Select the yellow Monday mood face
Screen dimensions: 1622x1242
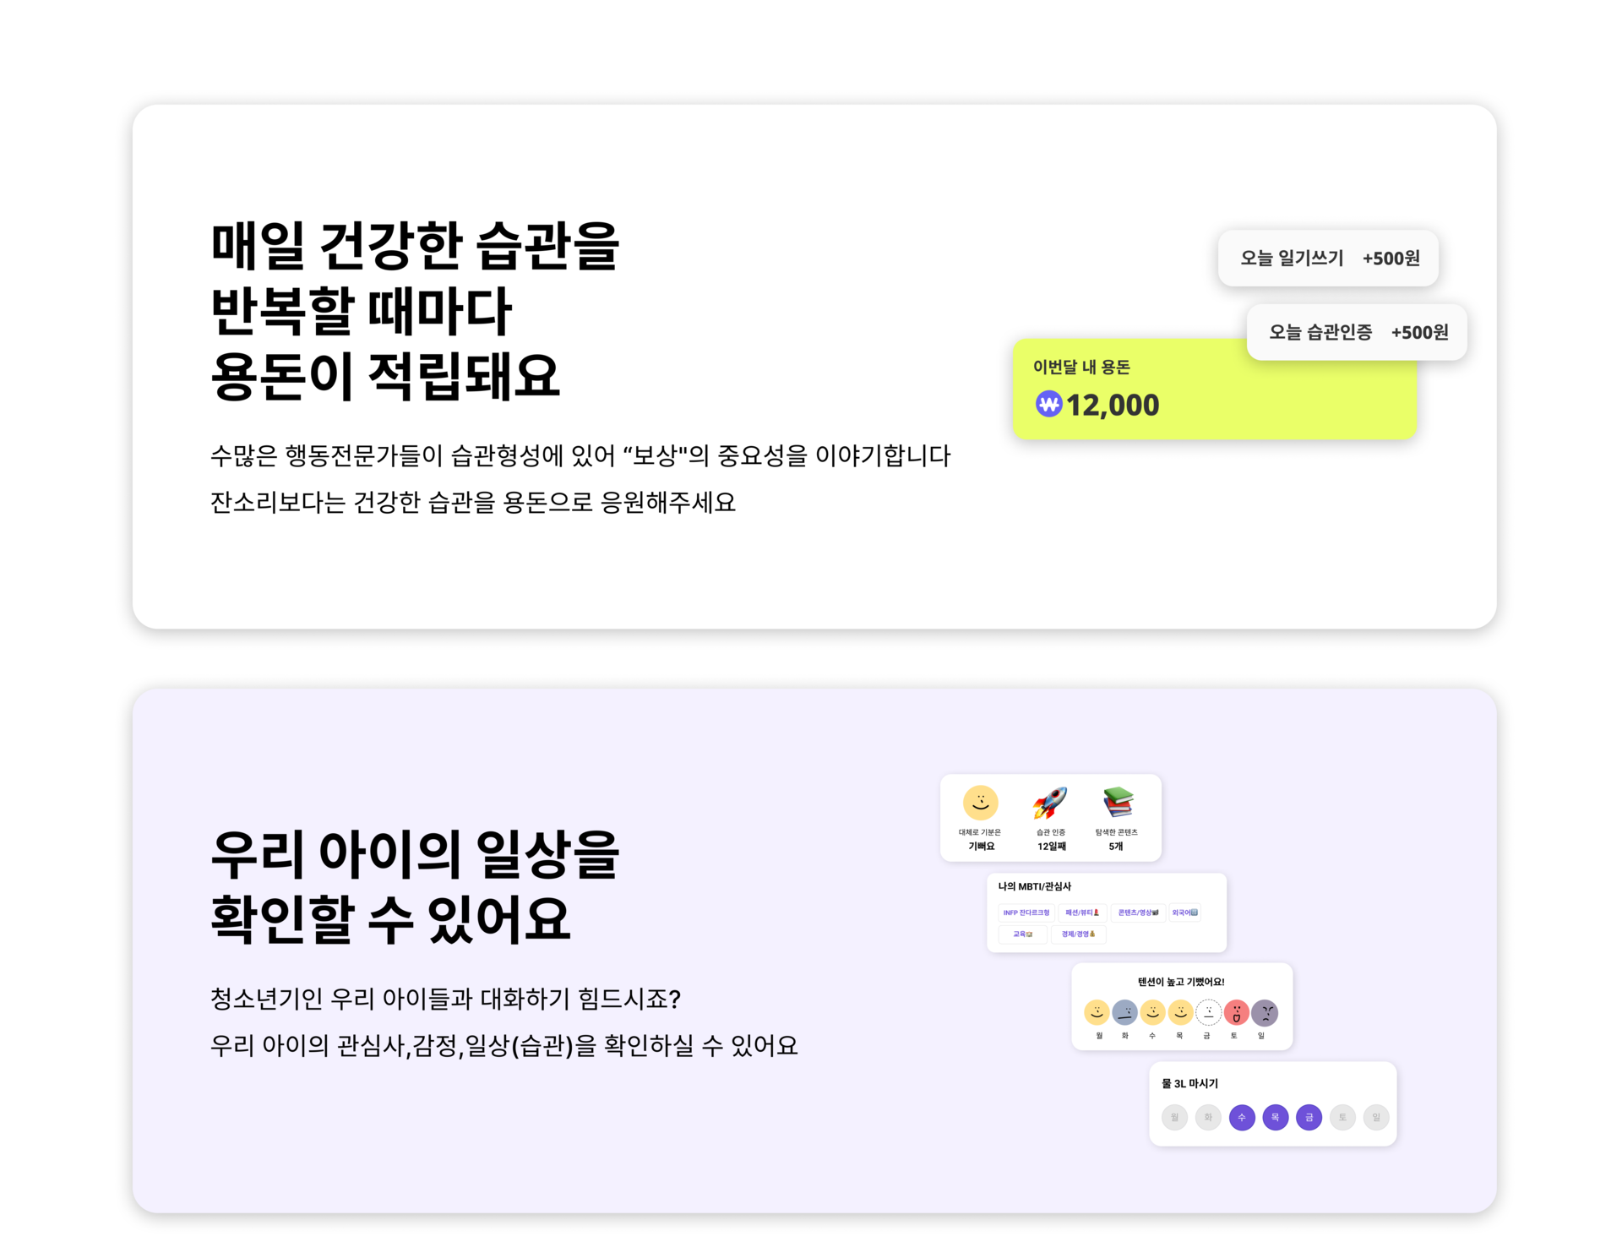(1097, 1012)
